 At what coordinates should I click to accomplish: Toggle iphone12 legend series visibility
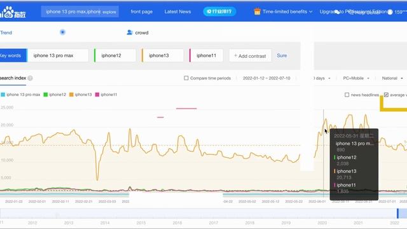coord(55,95)
